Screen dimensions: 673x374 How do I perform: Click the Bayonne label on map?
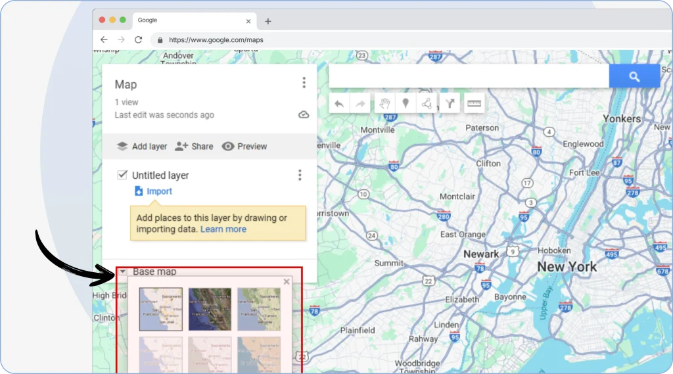click(510, 296)
